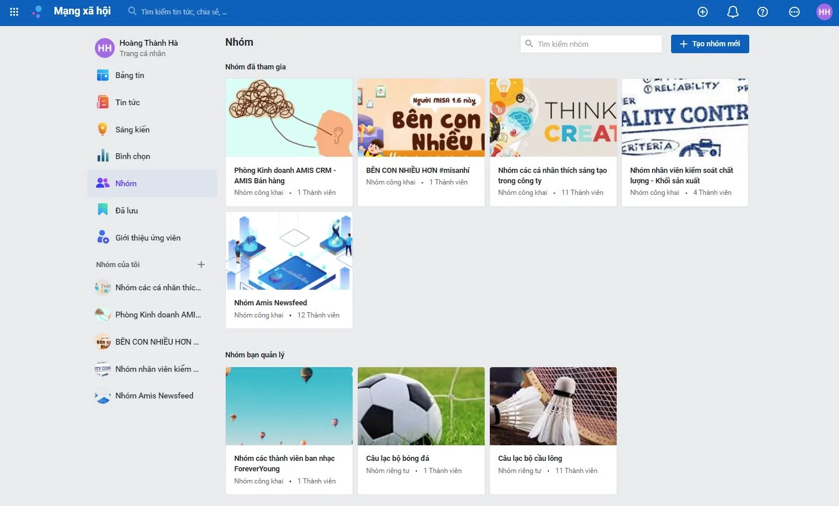Open sidebar group Nhóm Amis Newsfeed

[152, 396]
